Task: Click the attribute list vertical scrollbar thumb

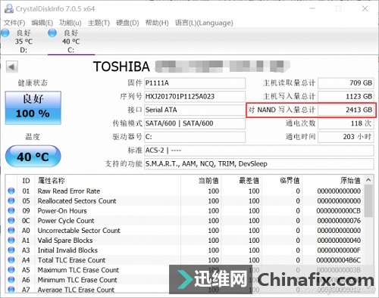Action: coord(368,200)
